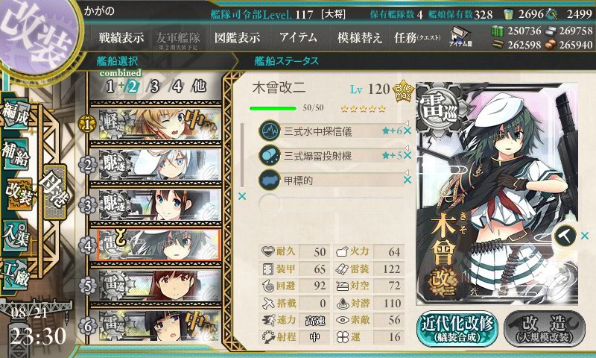Click the hammer reinforcement expansion slot icon
The height and width of the screenshot is (358, 596).
pos(565,236)
